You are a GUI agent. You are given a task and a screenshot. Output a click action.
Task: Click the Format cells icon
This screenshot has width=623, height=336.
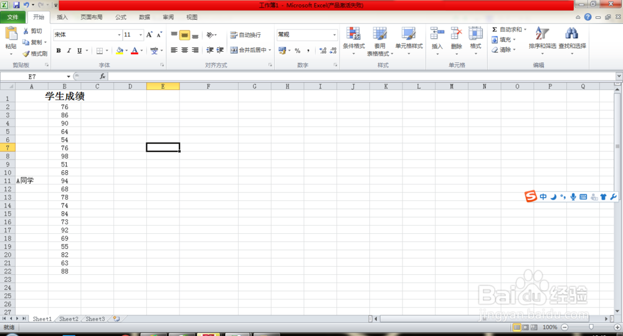tap(475, 34)
